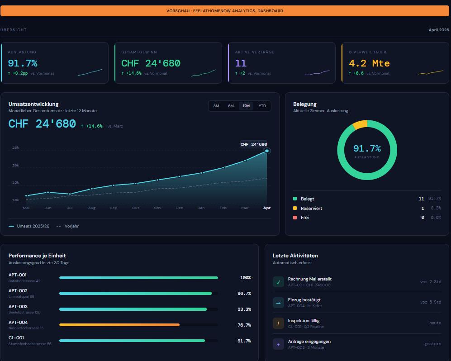451x361 pixels.
Task: Open the 6M view of Umsatzentwicklung
Action: coord(231,106)
